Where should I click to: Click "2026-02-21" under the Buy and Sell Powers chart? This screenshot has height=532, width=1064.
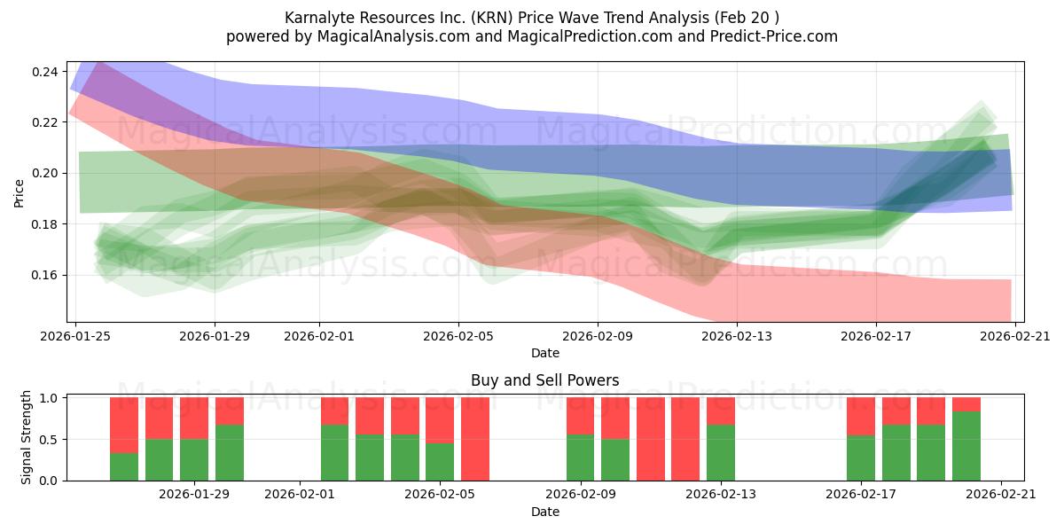tap(1001, 495)
